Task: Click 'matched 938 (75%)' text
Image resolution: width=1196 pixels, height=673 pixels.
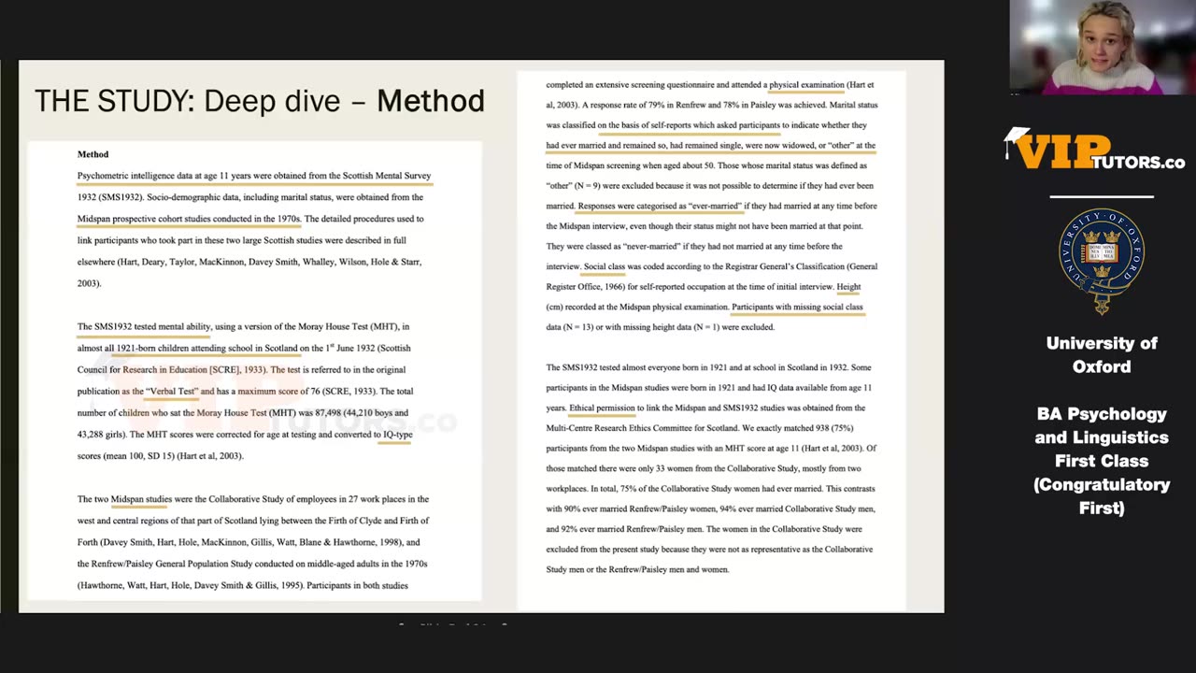Action: click(x=819, y=428)
